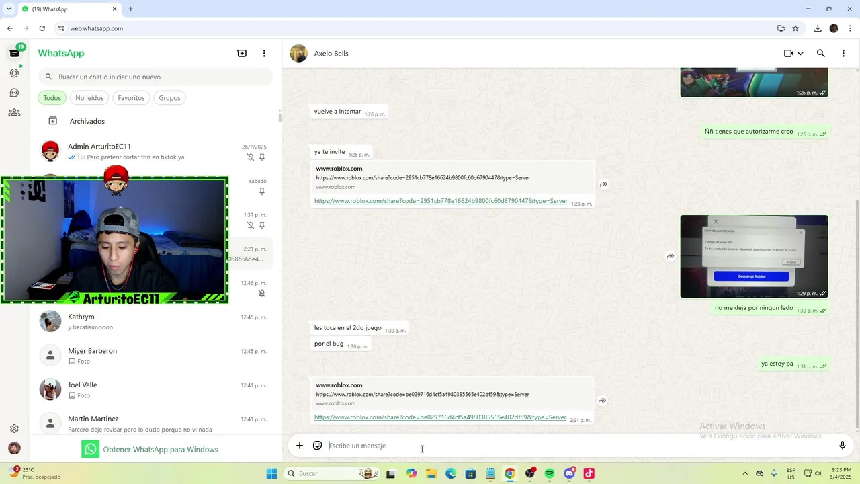Open roblox link ending 6790447&type=Server
Image resolution: width=860 pixels, height=484 pixels.
(441, 201)
